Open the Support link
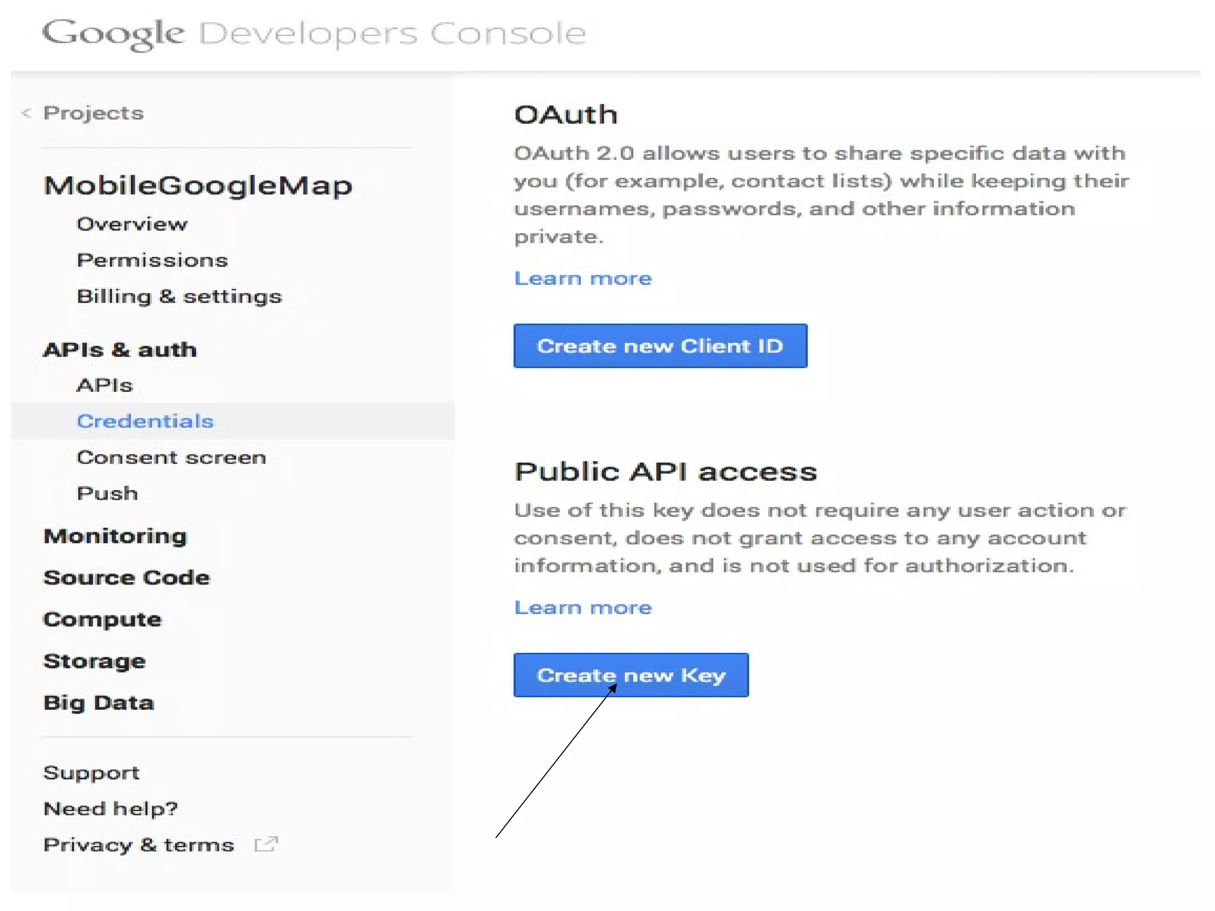Viewport: 1215px width, 911px height. coord(91,773)
